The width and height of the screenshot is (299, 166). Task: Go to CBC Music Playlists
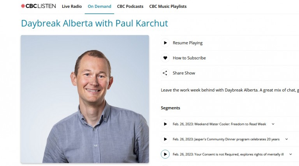(168, 6)
